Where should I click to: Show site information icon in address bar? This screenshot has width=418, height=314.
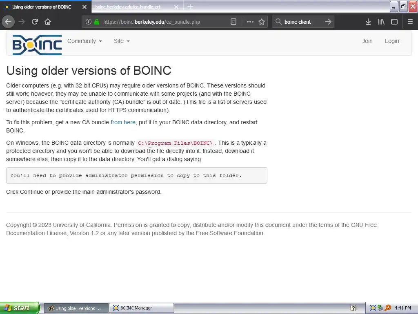tap(89, 22)
